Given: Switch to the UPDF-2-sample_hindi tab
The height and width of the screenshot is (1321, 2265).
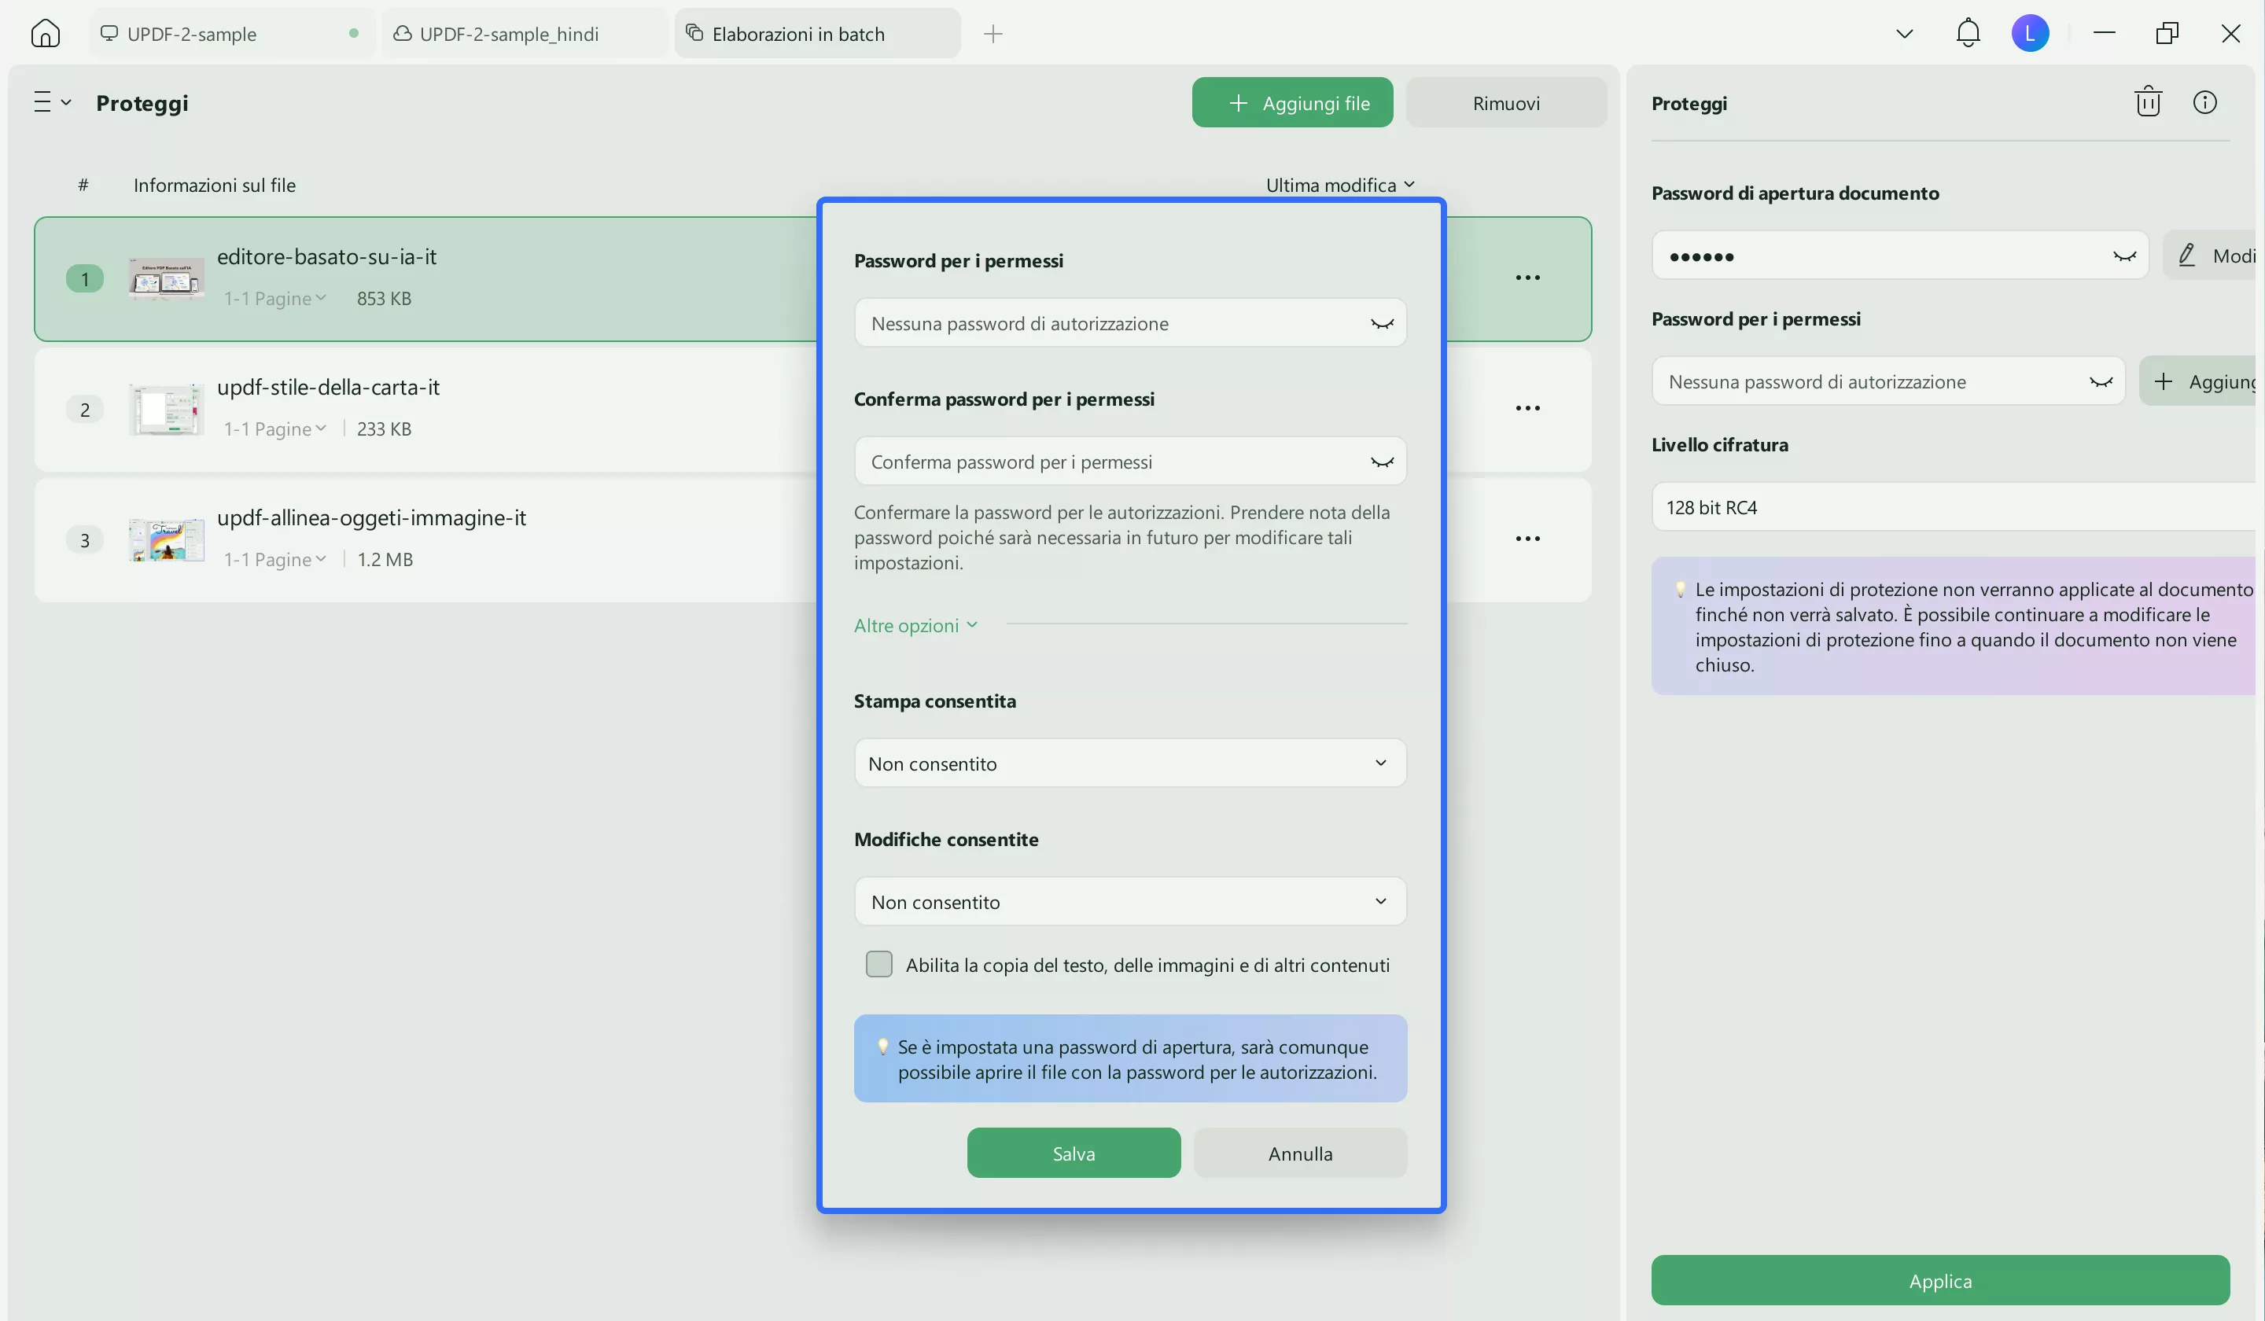Looking at the screenshot, I should click(x=509, y=34).
